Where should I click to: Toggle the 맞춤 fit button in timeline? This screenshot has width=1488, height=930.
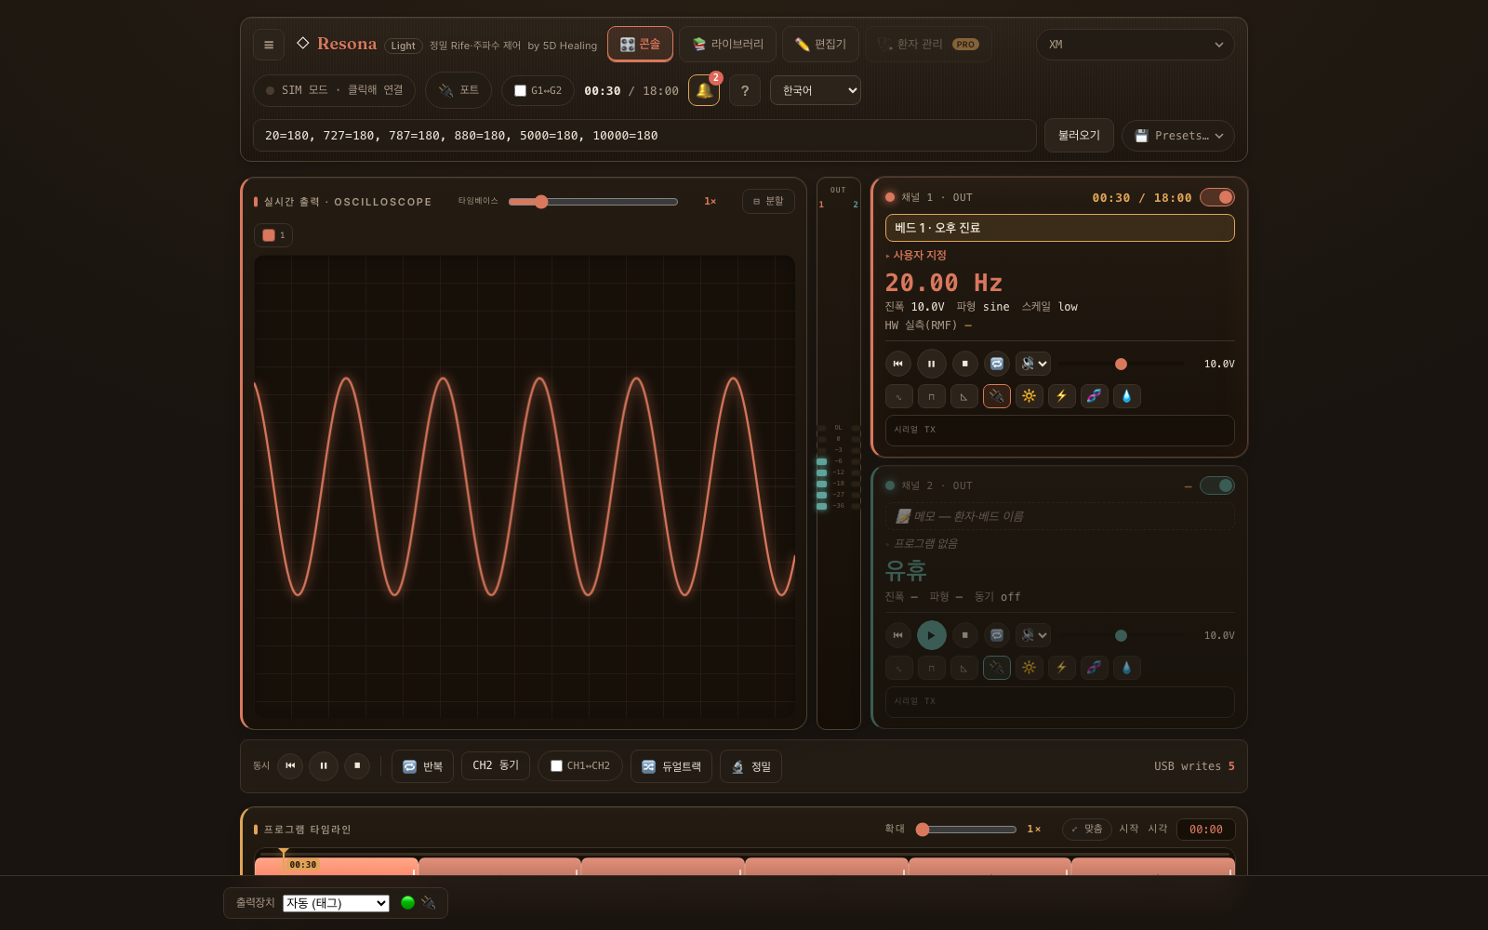[1087, 829]
